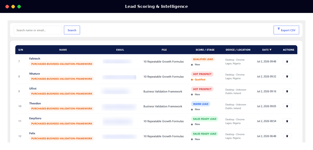The height and width of the screenshot is (150, 313).
Task: Click Fafetech's purchased business-validation-framework tag
Action: [x=62, y=64]
